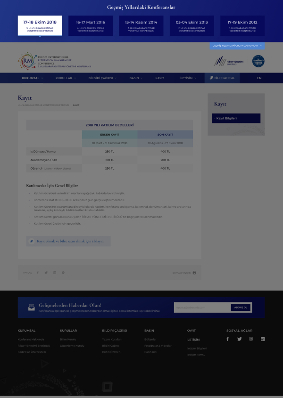The width and height of the screenshot is (283, 398).
Task: Open the footer LinkedIn icon
Action: (x=263, y=339)
